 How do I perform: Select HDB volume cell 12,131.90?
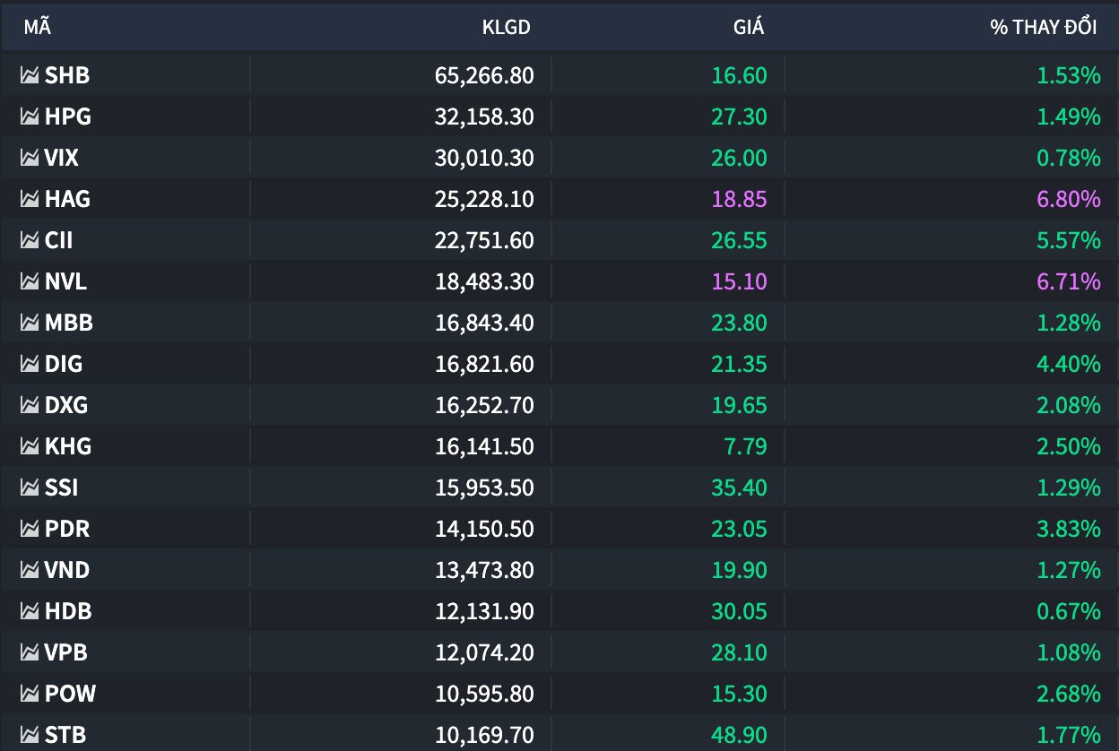484,611
